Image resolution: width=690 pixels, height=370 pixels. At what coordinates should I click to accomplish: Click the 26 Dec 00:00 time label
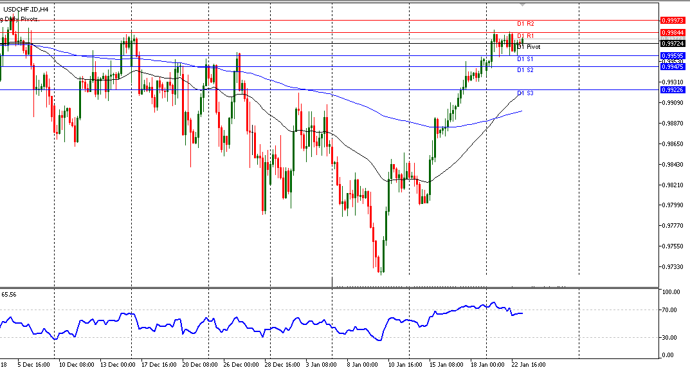tap(241, 365)
